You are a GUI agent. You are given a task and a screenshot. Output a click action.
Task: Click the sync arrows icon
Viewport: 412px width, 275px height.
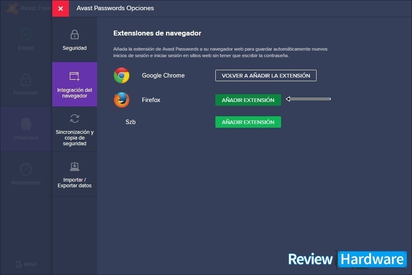coord(75,119)
